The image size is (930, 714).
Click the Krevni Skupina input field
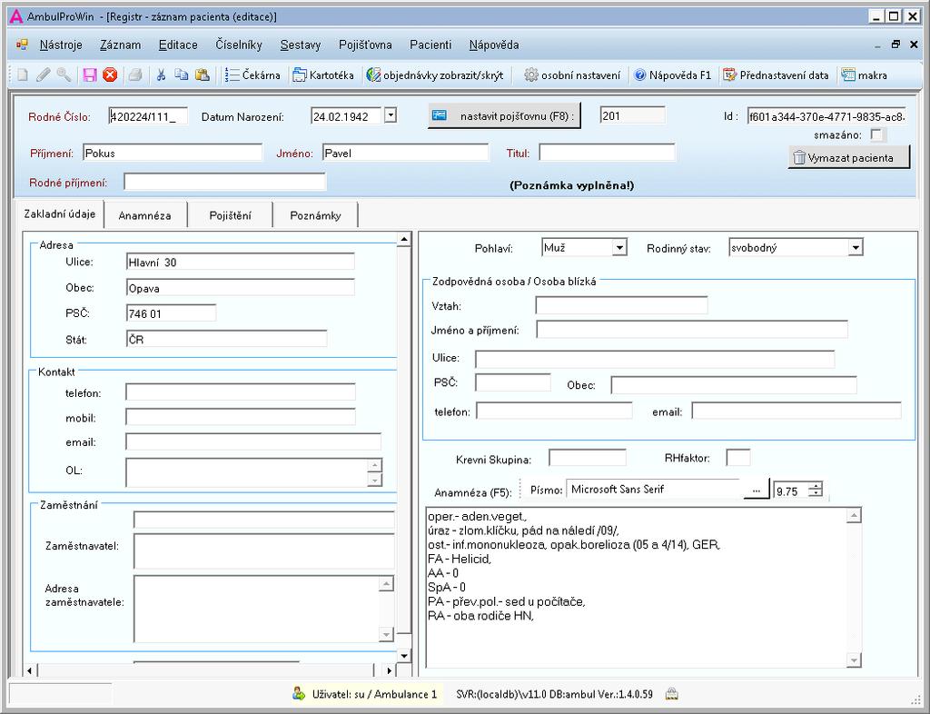click(588, 458)
